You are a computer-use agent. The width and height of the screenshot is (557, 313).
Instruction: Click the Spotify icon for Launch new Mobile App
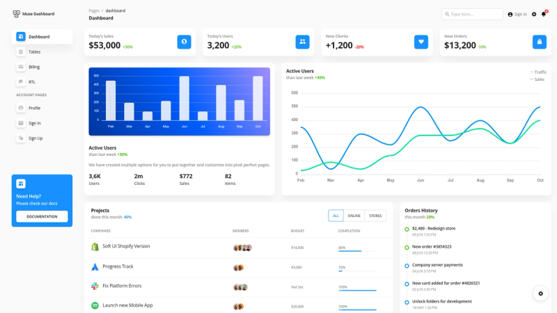coord(95,305)
